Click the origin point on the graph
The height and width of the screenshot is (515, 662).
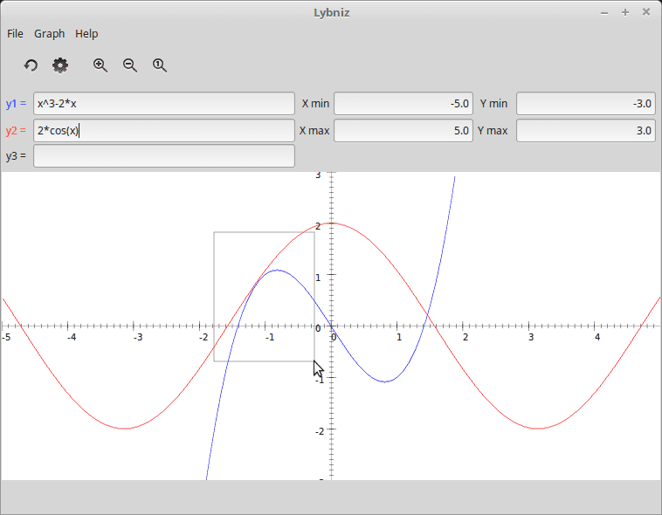click(x=331, y=326)
